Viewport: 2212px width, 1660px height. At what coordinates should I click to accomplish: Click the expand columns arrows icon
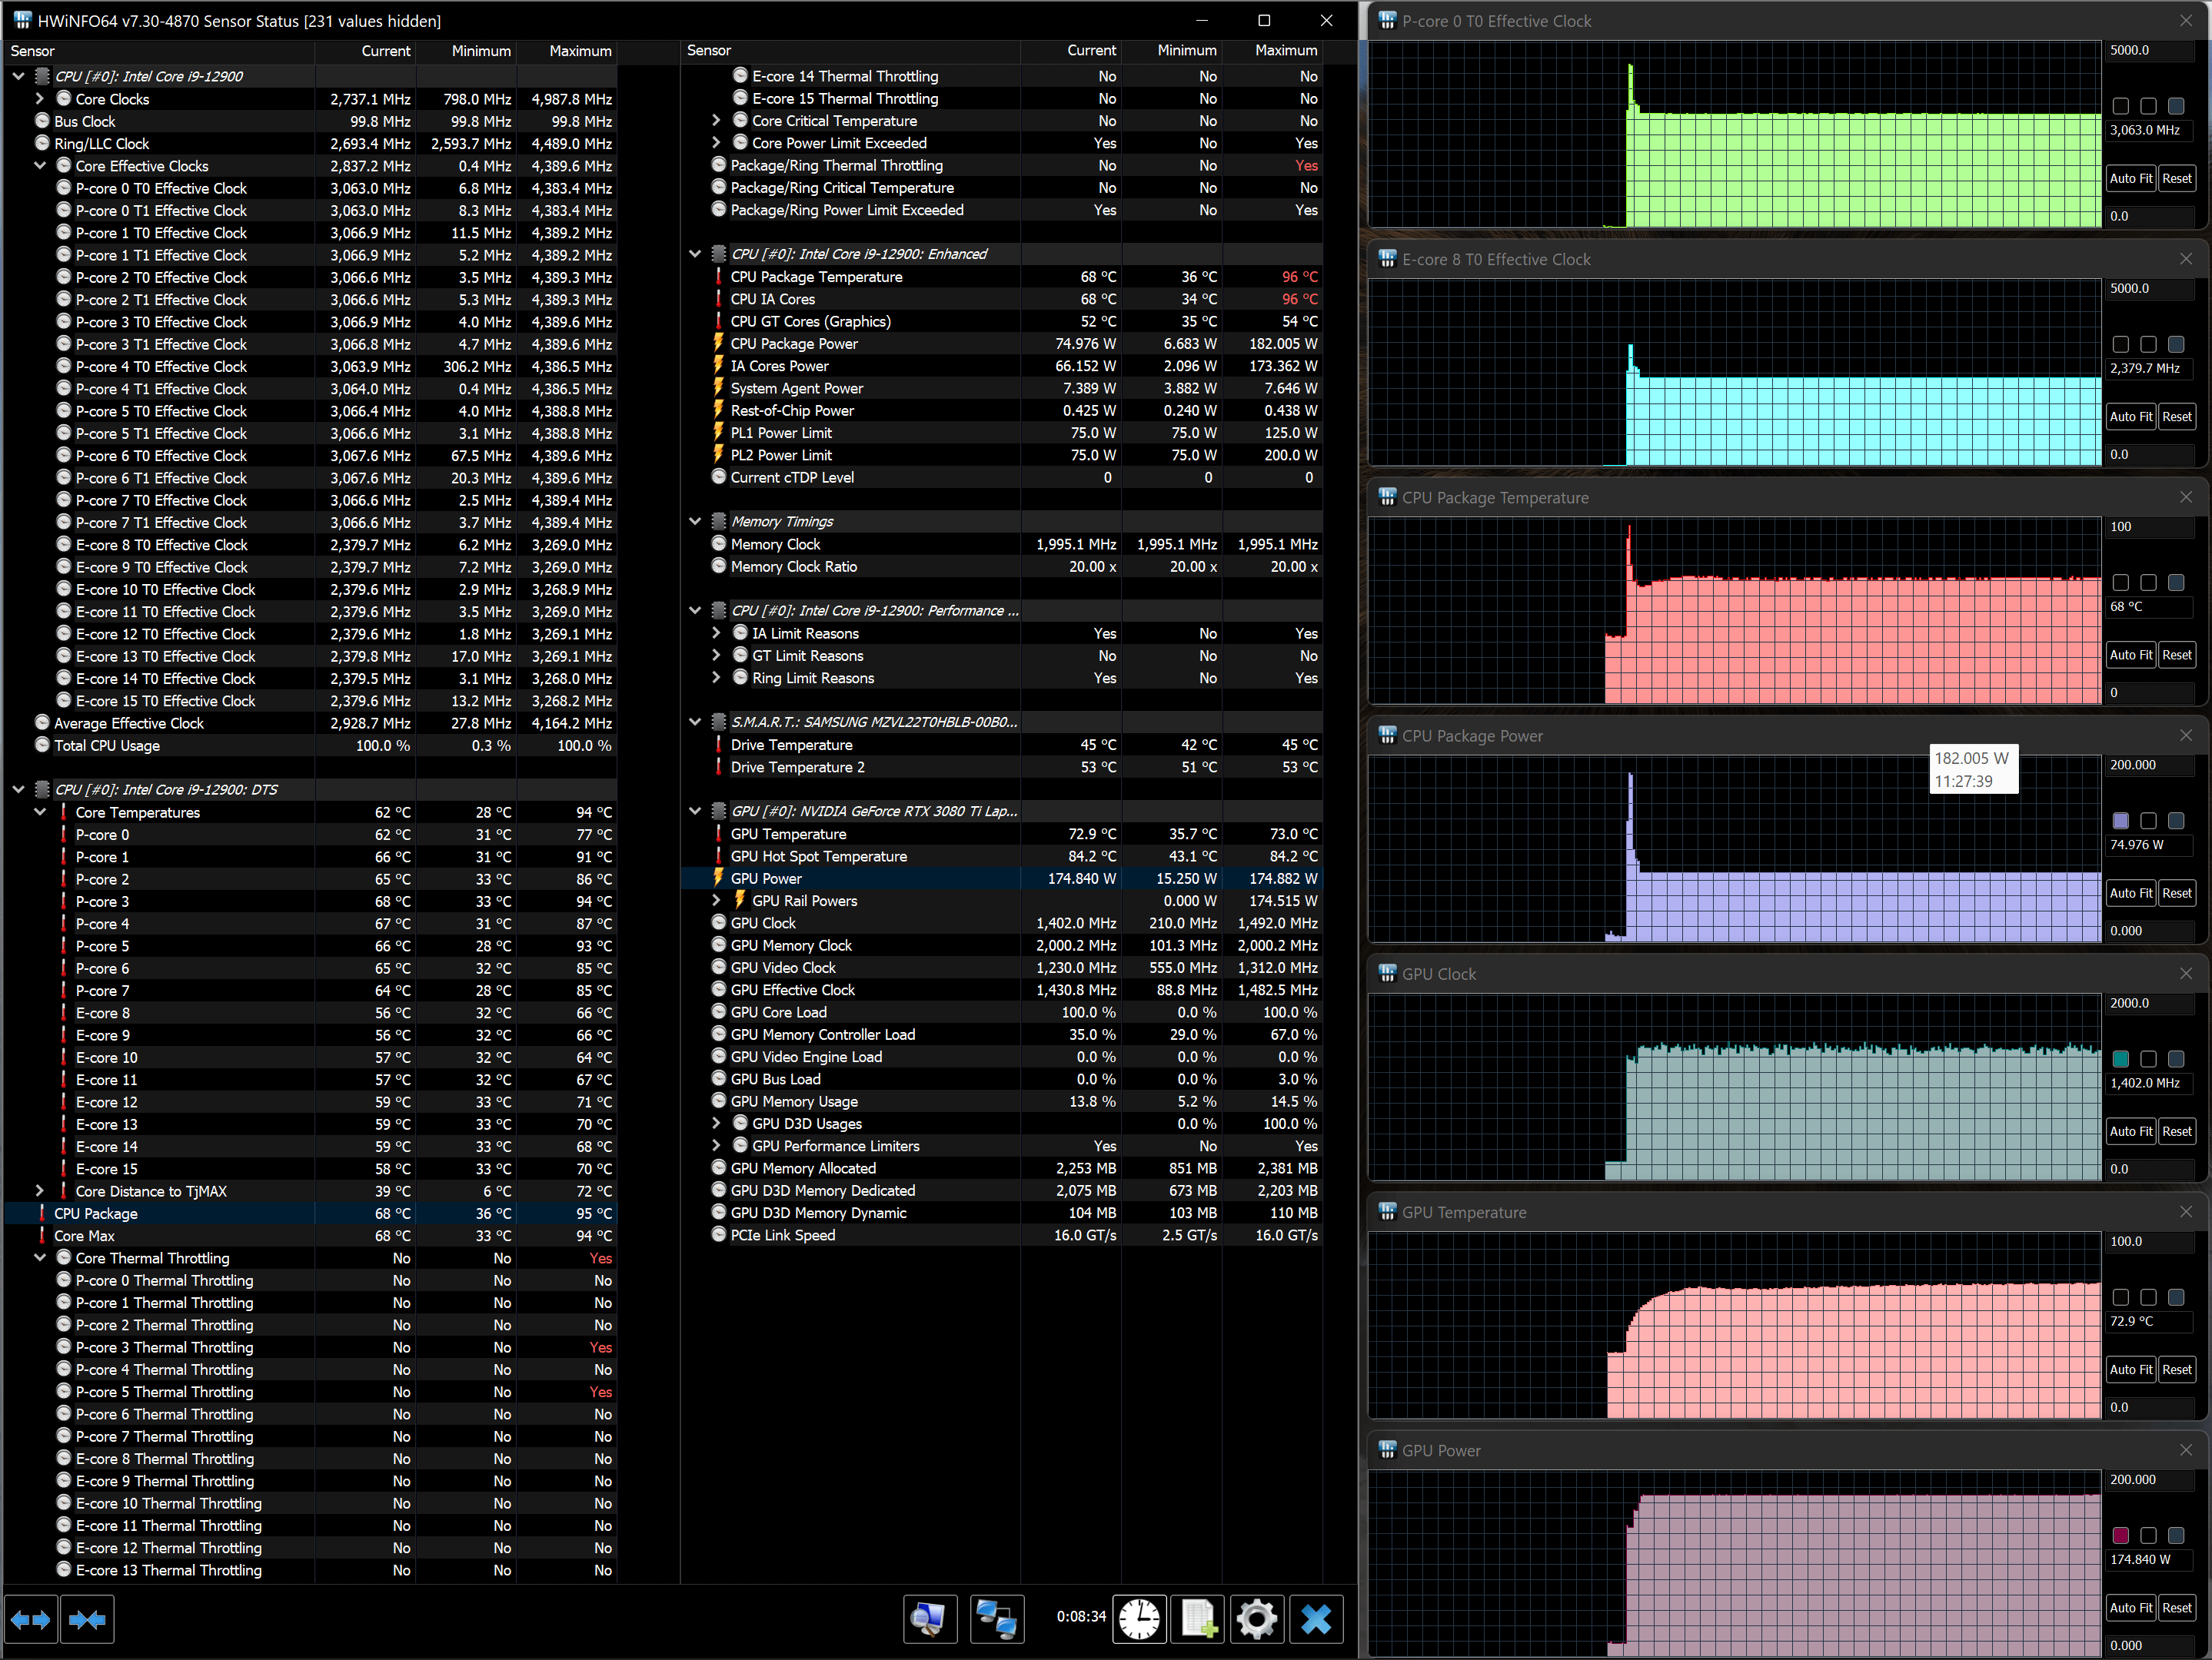30,1619
